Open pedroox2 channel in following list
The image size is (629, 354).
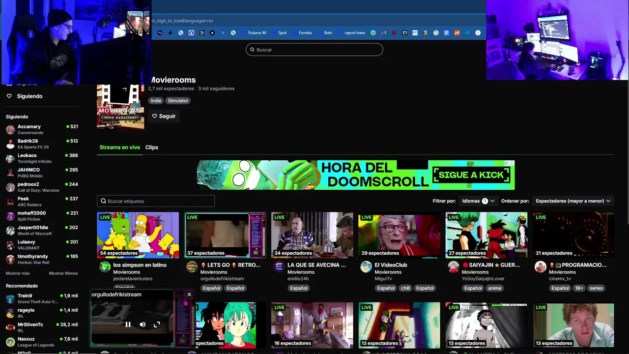(x=42, y=187)
